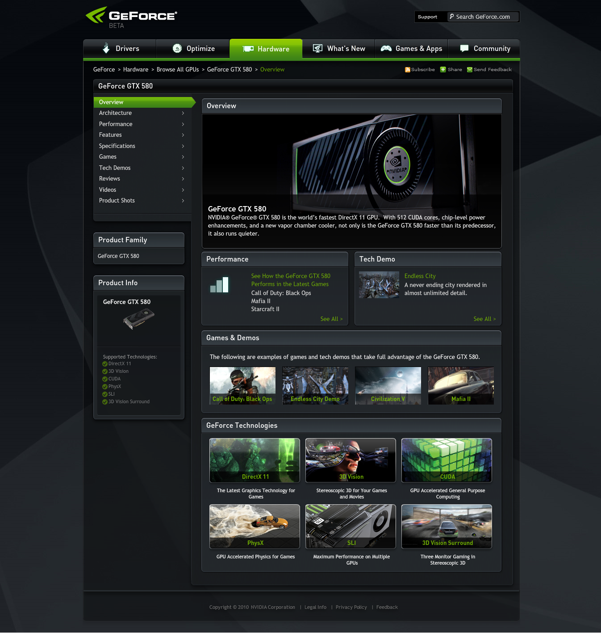Screen dimensions: 601x633
Task: Open the Optimize tab
Action: 193,49
